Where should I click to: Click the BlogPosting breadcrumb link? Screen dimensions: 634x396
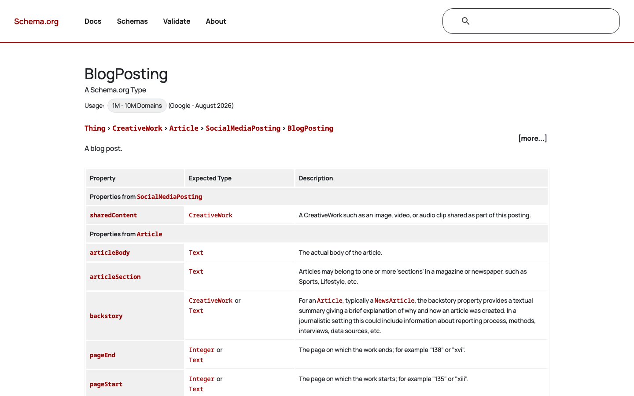click(310, 128)
